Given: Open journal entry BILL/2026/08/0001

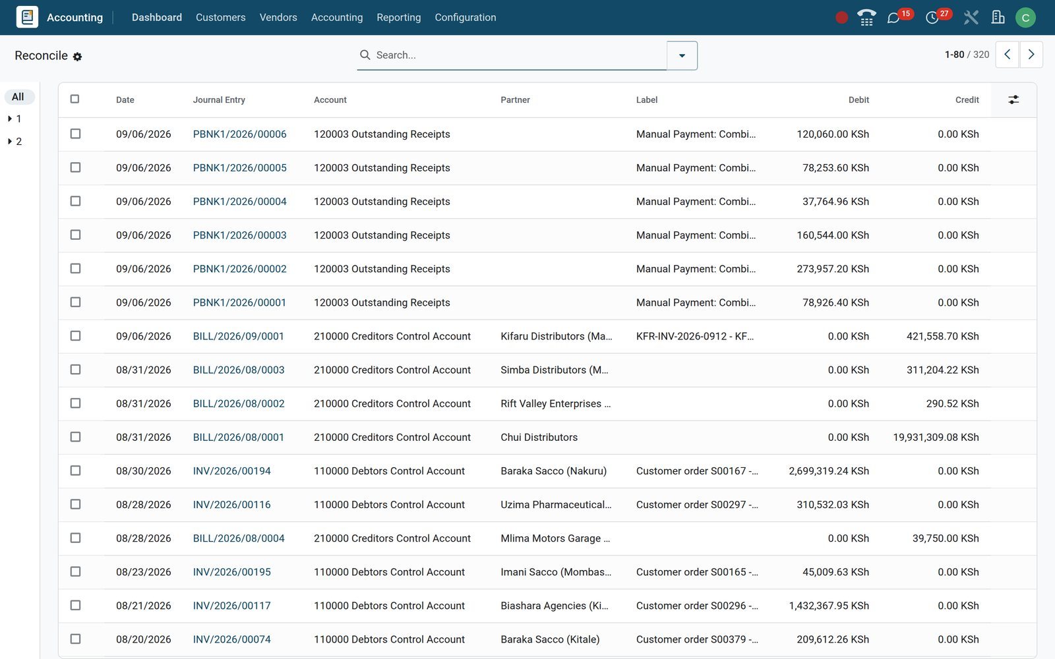Looking at the screenshot, I should tap(239, 437).
